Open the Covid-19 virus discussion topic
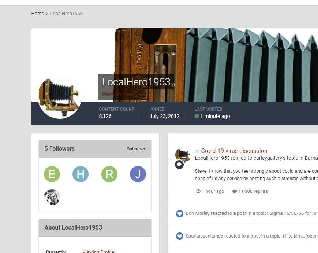Screen dimensions: 318x253 pos(234,151)
